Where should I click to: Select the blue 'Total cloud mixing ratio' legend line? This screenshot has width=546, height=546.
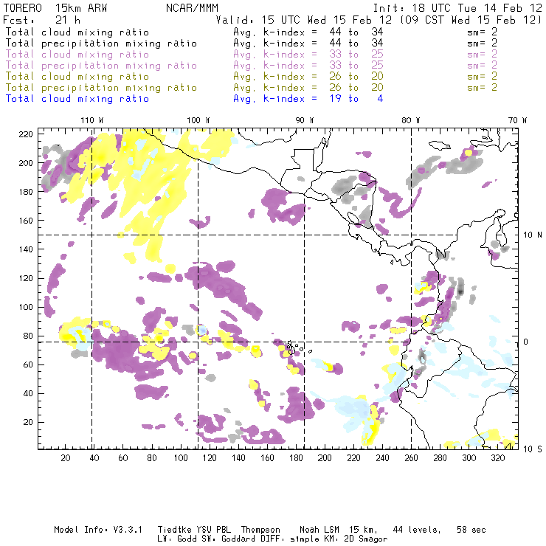pyautogui.click(x=77, y=99)
